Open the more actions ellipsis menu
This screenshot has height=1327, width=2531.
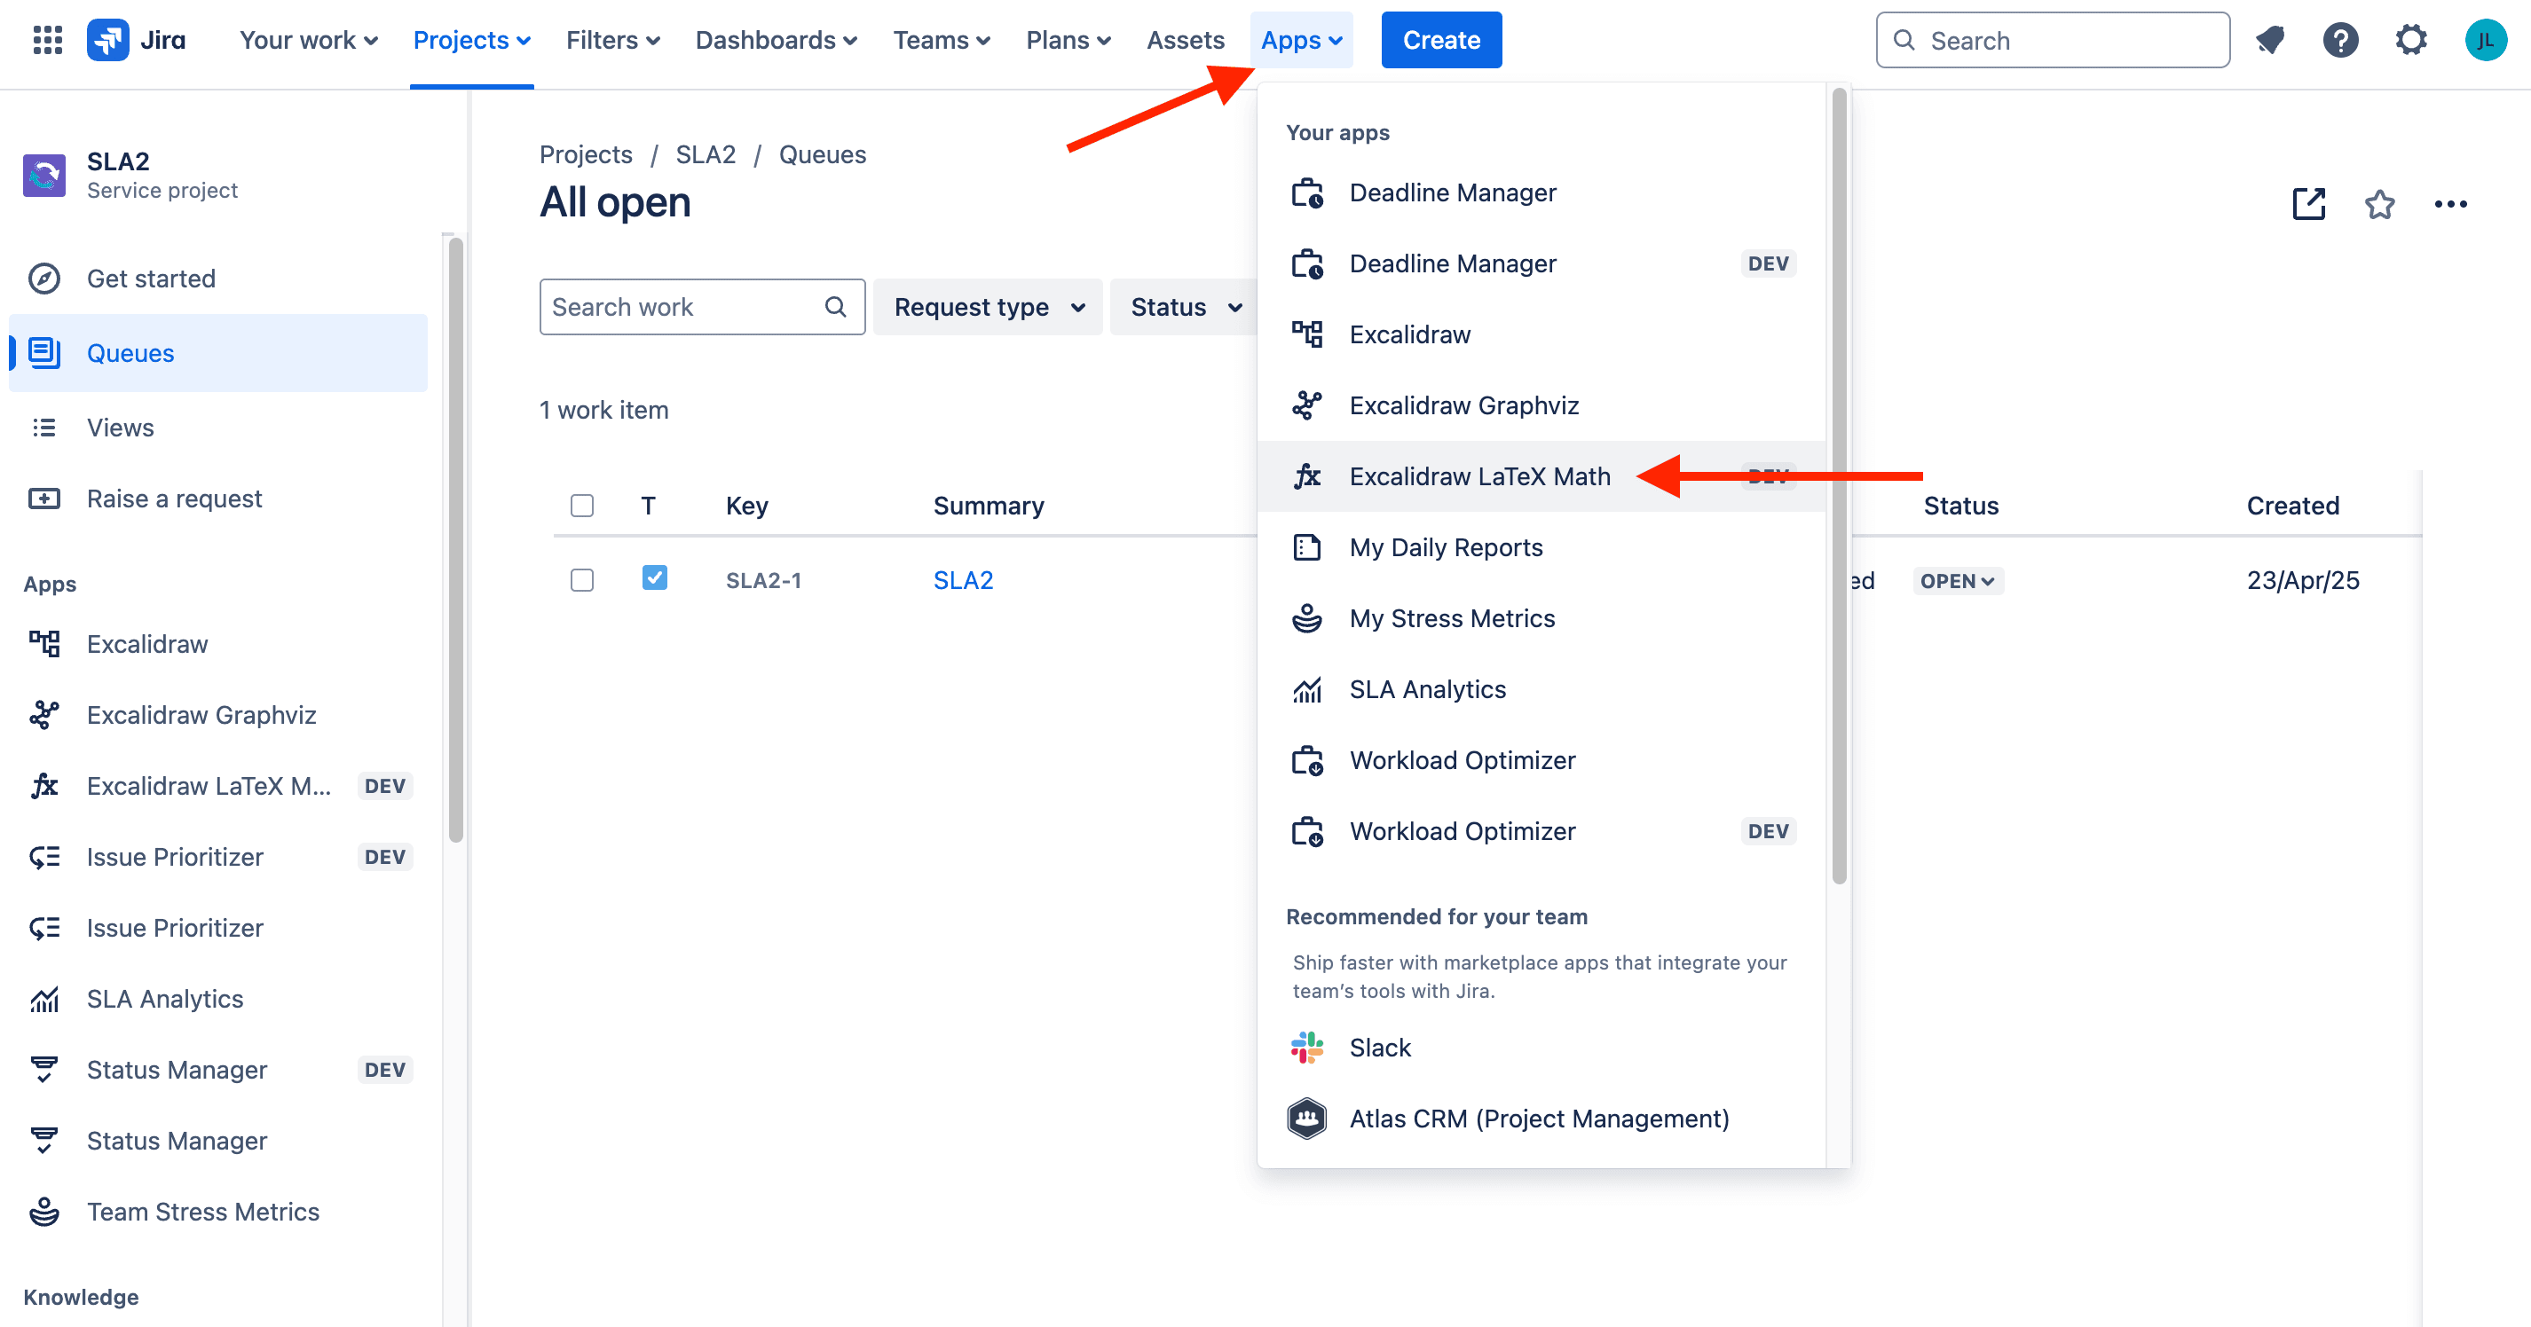[x=2450, y=204]
